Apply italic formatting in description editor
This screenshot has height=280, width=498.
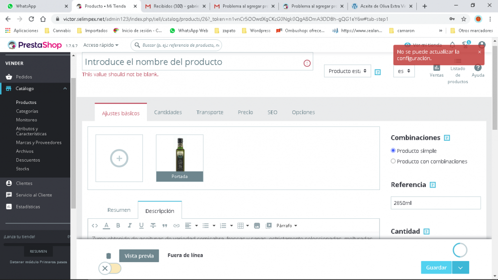(129, 225)
